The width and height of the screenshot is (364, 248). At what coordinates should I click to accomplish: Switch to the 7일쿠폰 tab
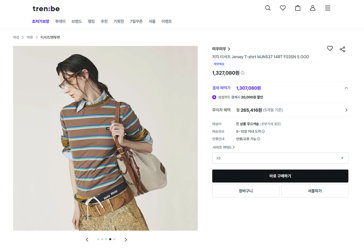click(x=136, y=21)
